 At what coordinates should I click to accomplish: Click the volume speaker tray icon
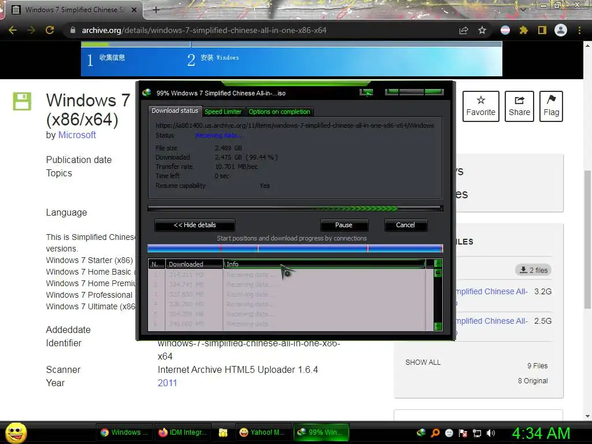point(491,432)
